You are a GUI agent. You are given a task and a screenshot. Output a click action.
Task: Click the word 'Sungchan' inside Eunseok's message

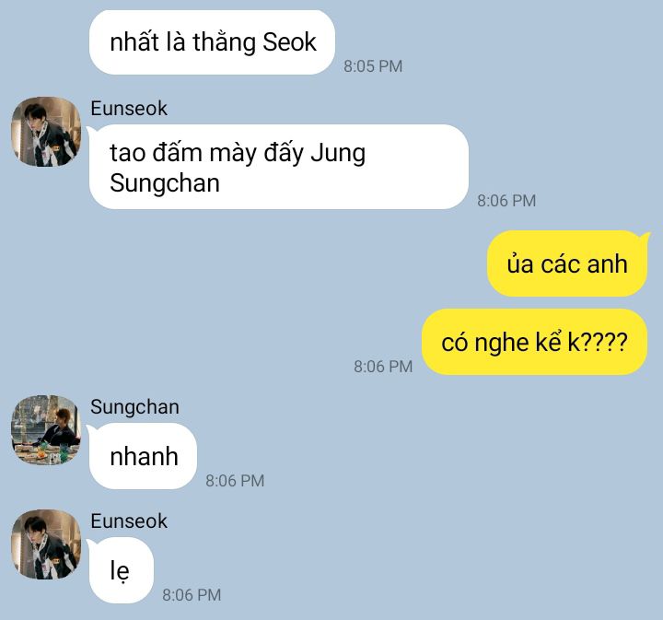coord(165,183)
